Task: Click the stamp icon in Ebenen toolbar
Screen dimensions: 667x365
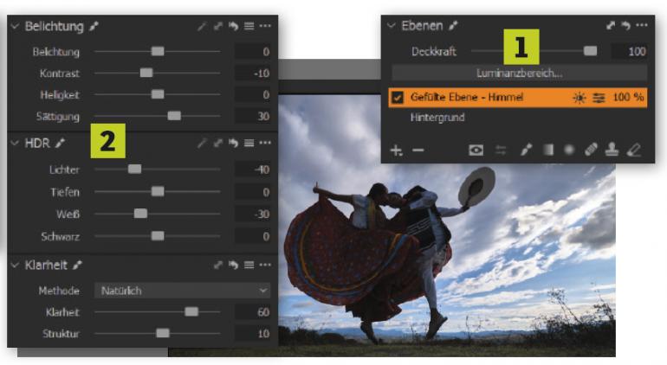Action: pyautogui.click(x=612, y=150)
